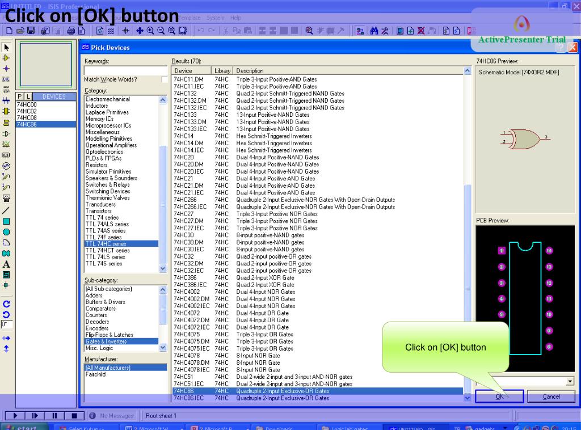Click the P pick-devices button in the device selector
Viewport: 581px width, 430px height.
pos(20,96)
